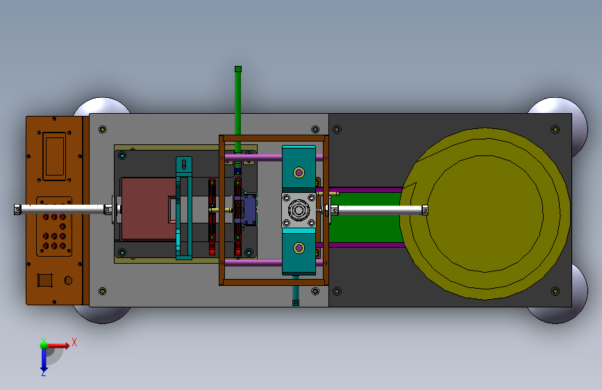602x390 pixels.
Task: Click the green Y axis ball of triad
Action: pos(44,346)
